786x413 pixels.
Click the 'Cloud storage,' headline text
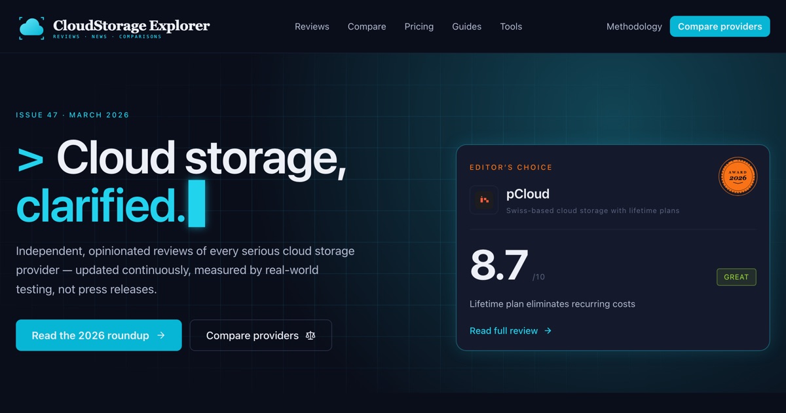click(201, 158)
